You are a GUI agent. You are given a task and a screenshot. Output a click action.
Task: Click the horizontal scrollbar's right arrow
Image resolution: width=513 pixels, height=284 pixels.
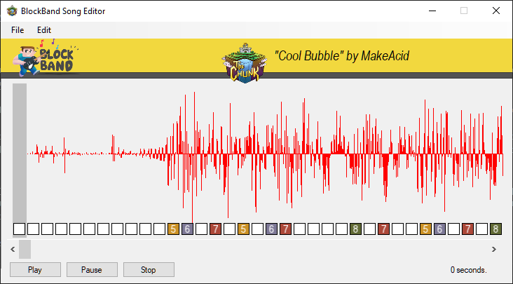pos(494,250)
